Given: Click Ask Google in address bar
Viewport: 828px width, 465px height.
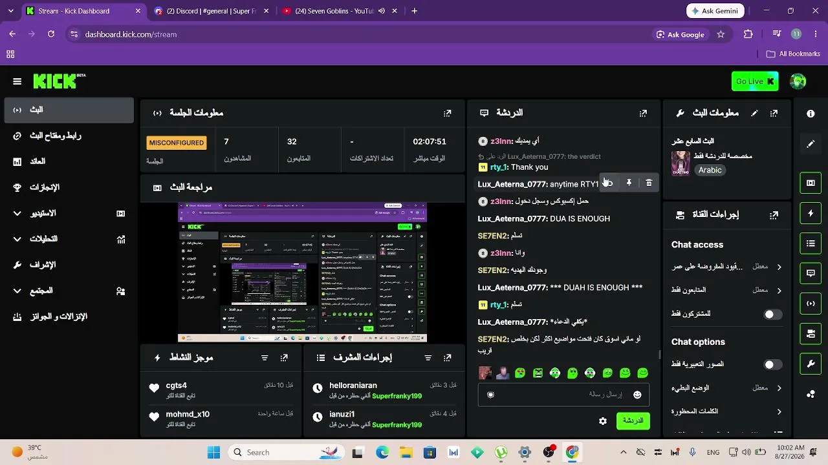Looking at the screenshot, I should 680,34.
